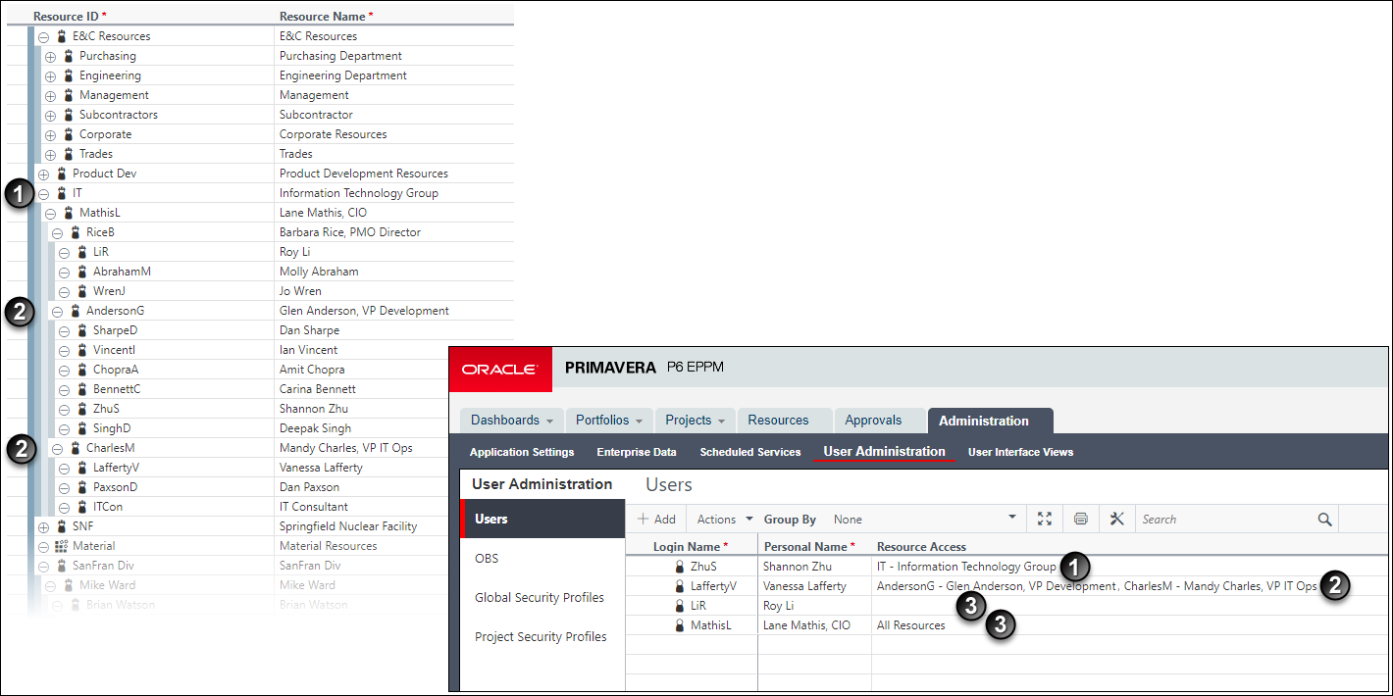Click the resource icon next to SNF

pos(62,526)
